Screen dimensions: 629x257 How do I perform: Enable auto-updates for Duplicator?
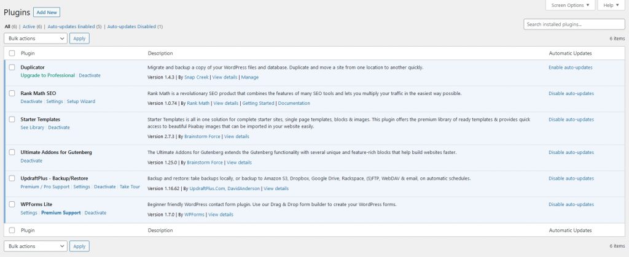tap(571, 67)
